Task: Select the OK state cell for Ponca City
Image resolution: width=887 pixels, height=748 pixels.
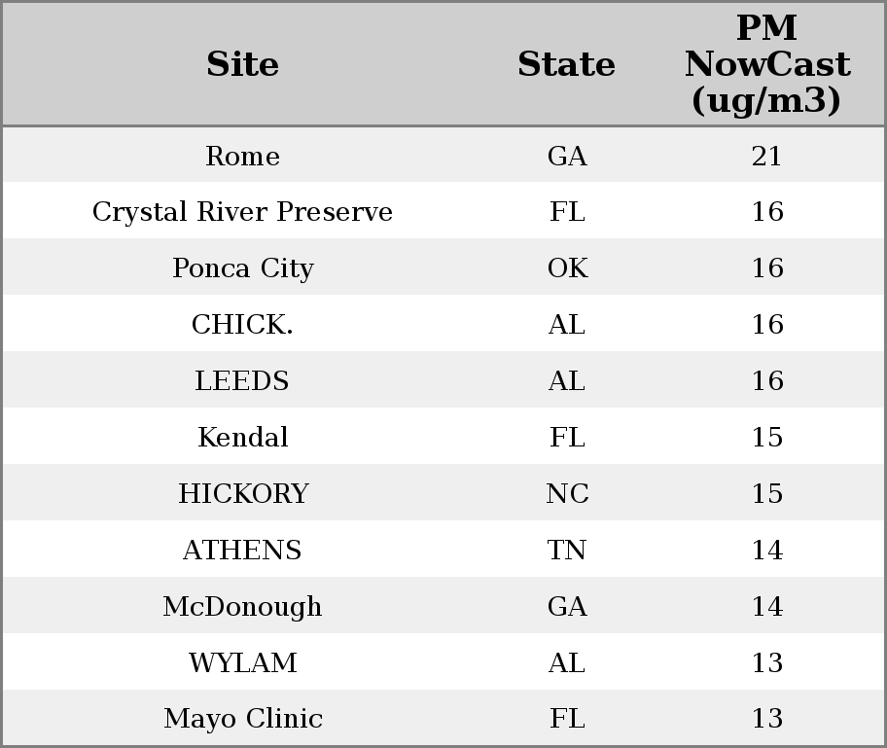Action: 567,268
